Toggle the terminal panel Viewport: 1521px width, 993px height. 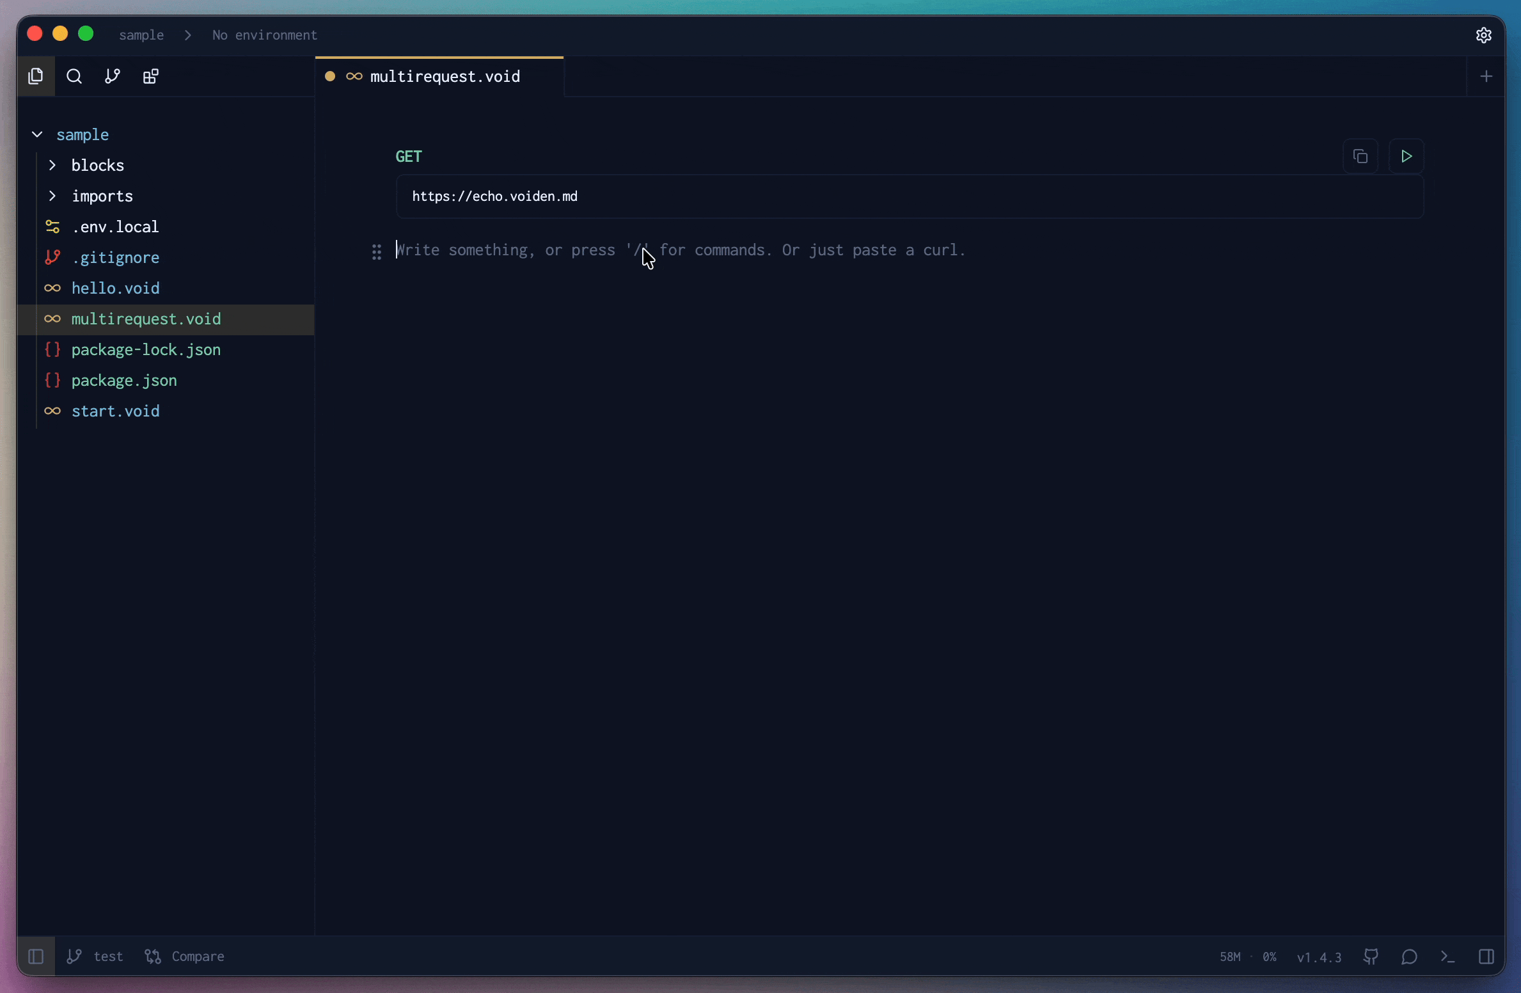point(1447,957)
